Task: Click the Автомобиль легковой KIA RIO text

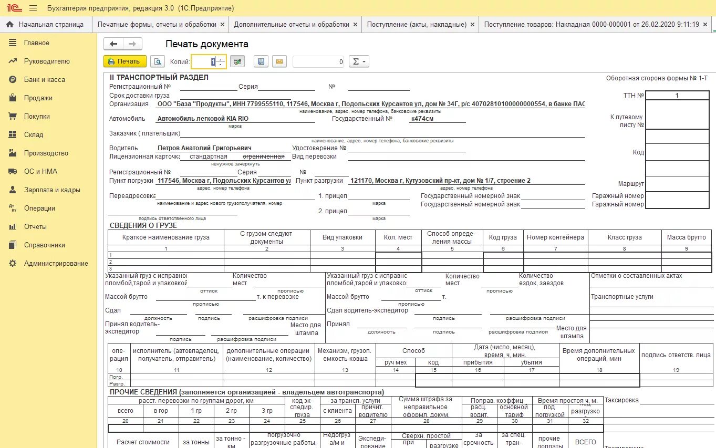Action: 203,119
